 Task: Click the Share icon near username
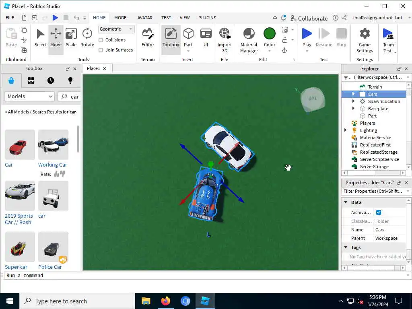344,18
